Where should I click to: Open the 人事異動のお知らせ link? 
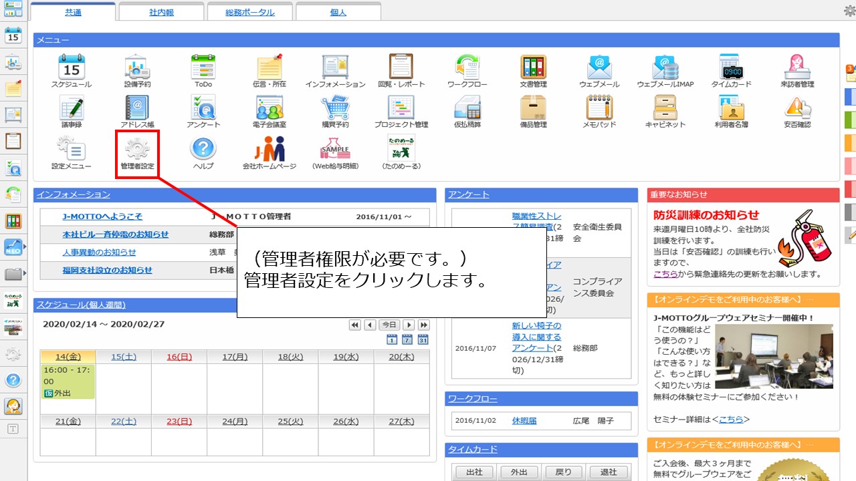point(99,252)
